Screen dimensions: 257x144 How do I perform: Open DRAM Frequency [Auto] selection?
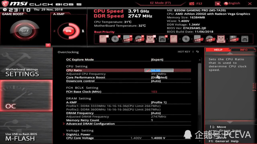point(128,113)
